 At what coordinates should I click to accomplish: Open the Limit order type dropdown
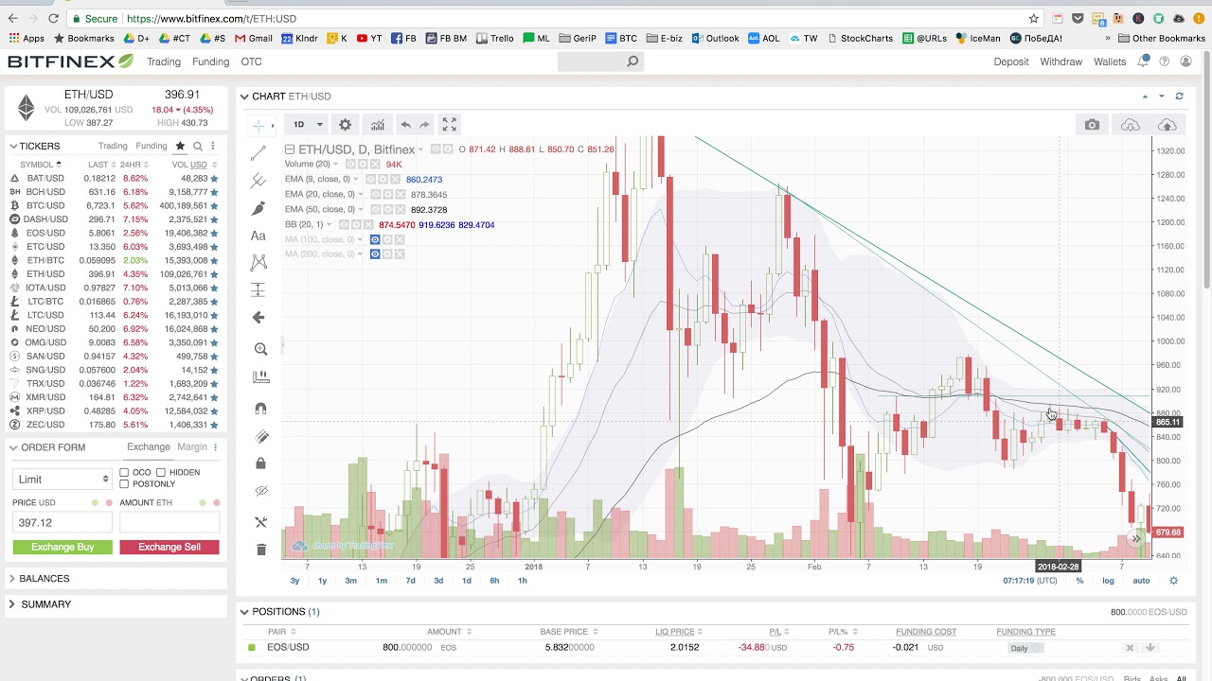click(62, 479)
